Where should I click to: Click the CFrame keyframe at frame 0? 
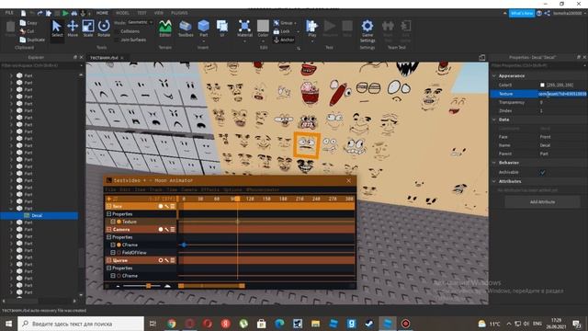(x=184, y=245)
